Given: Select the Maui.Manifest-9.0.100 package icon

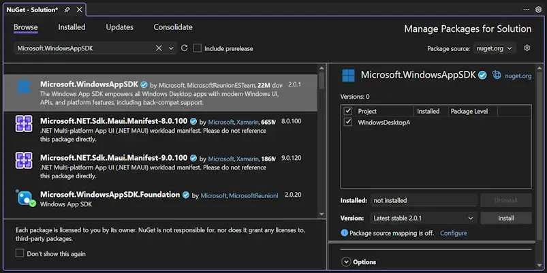Looking at the screenshot, I should tap(24, 161).
